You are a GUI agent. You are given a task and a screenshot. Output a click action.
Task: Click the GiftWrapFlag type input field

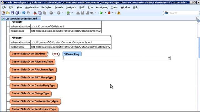115,58
